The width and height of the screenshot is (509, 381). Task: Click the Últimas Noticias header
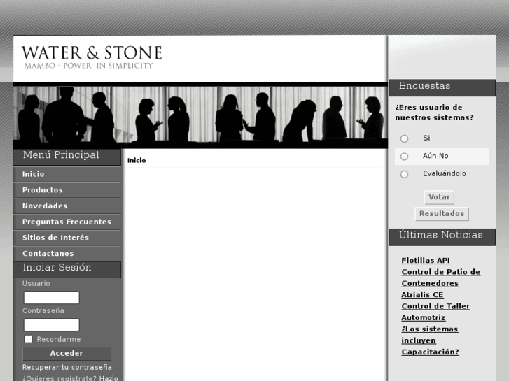click(x=442, y=237)
